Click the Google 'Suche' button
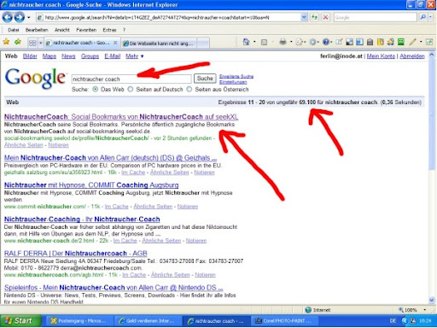 pos(205,79)
